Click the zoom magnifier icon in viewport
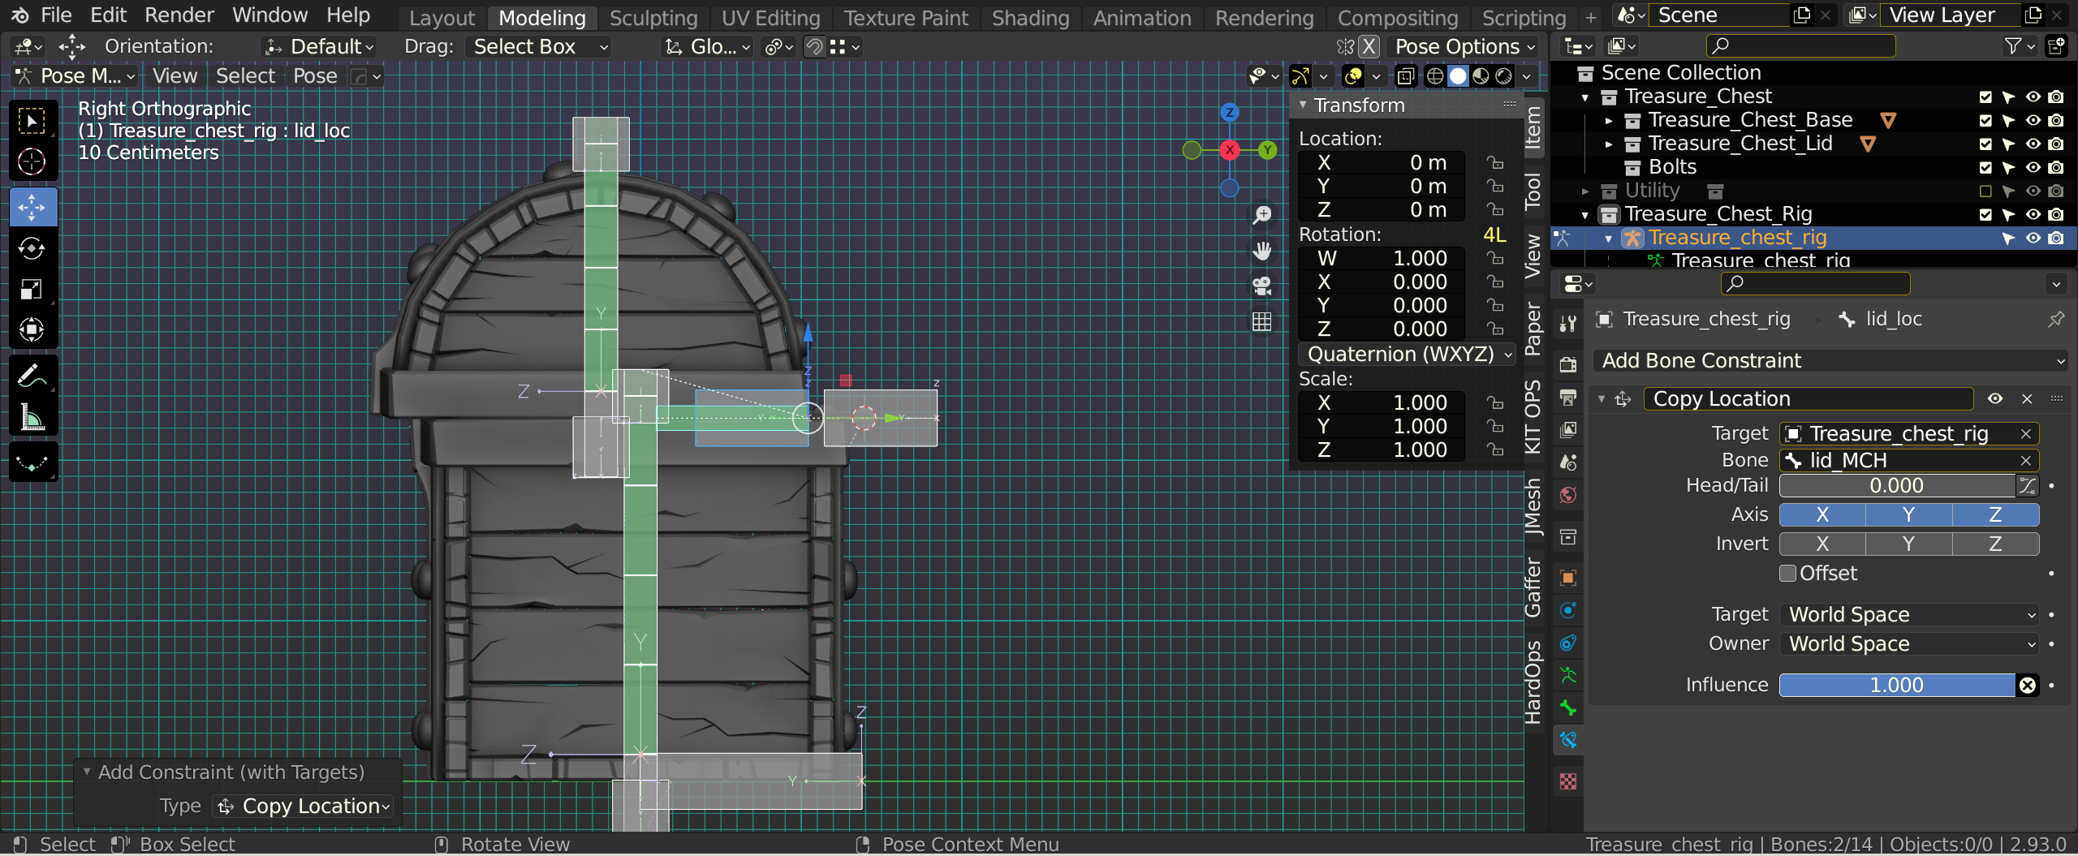Image resolution: width=2078 pixels, height=856 pixels. coord(1261,215)
